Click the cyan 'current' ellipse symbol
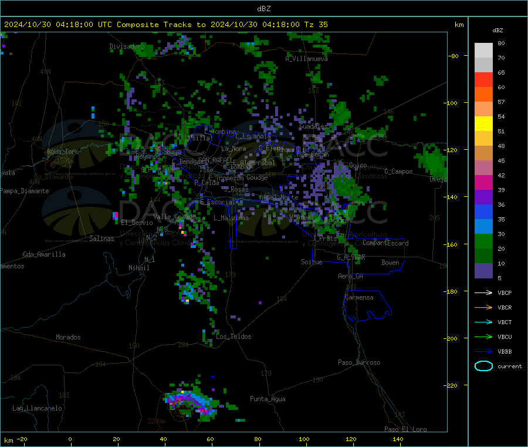 [483, 366]
